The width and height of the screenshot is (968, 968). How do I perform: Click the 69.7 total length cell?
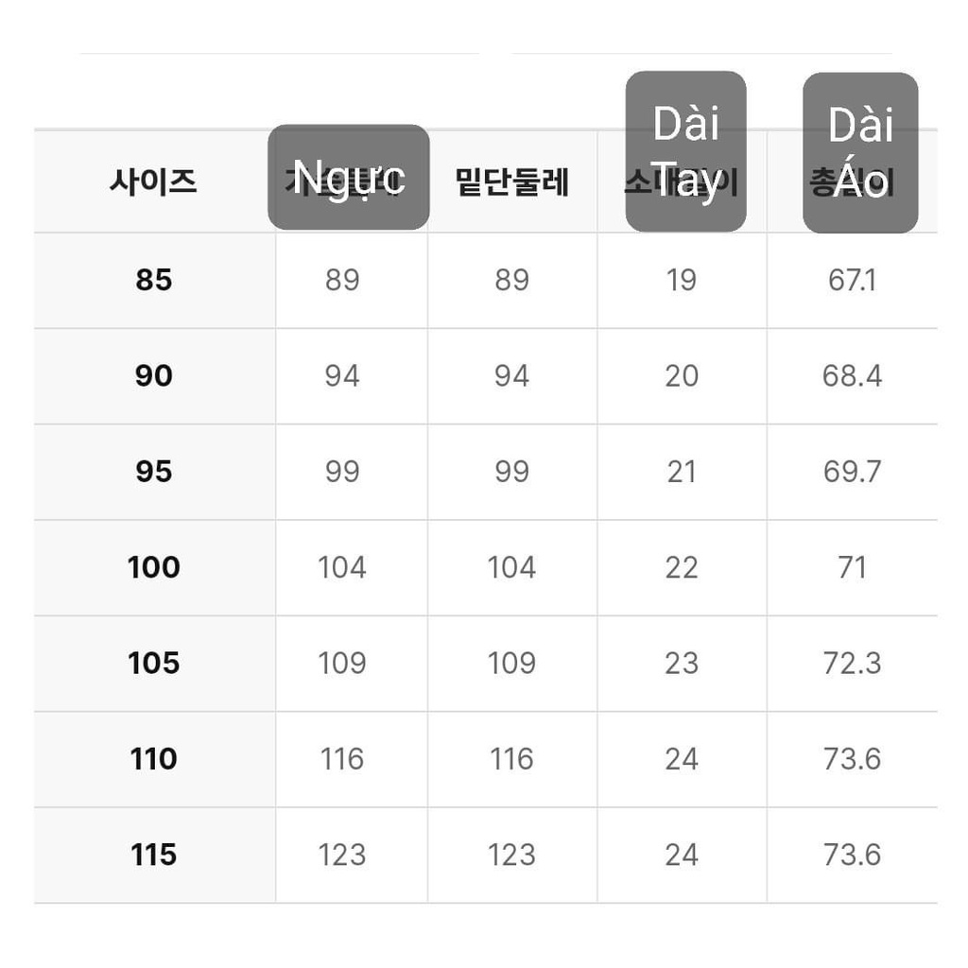[x=852, y=472]
